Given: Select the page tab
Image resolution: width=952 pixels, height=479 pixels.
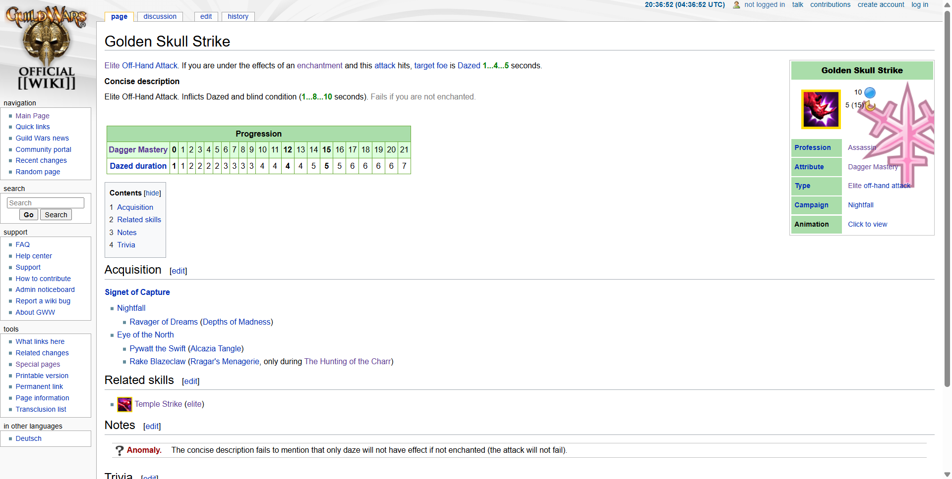Looking at the screenshot, I should (119, 16).
